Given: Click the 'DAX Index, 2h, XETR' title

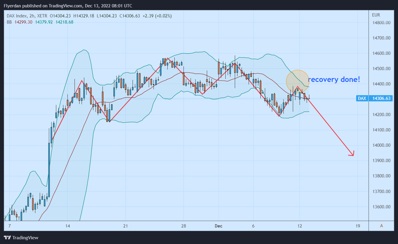Looking at the screenshot, I should (27, 16).
